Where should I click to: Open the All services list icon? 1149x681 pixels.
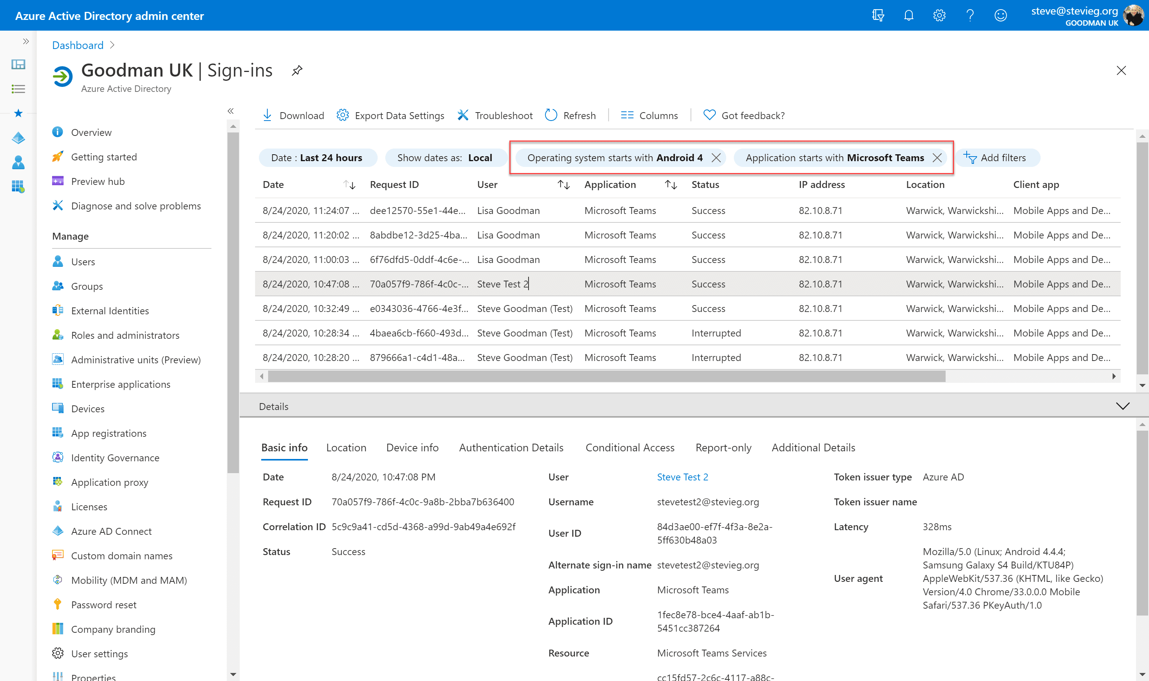point(18,89)
